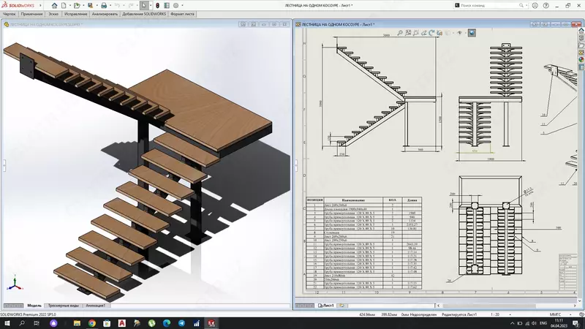Switch to the Анализировать ribbon tab
The width and height of the screenshot is (585, 329).
click(103, 14)
